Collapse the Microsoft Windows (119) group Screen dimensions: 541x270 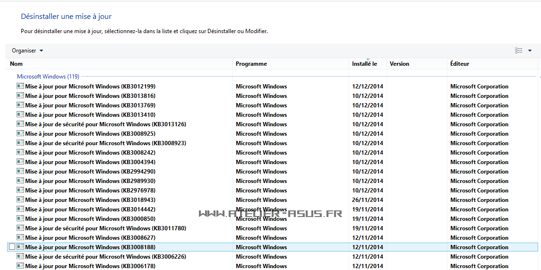48,76
